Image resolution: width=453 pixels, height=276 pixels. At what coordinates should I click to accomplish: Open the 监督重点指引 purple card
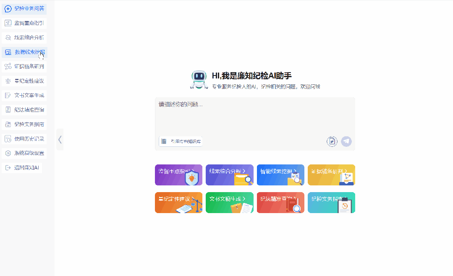178,175
